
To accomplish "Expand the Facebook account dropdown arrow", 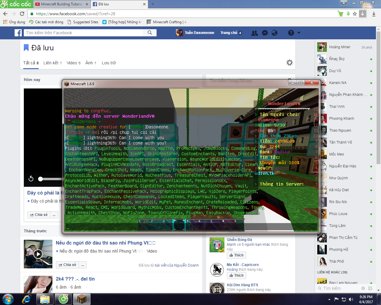I will click(299, 33).
